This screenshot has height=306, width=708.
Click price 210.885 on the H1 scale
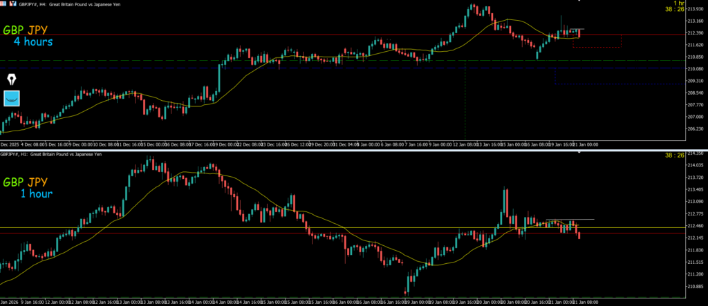coord(696,286)
